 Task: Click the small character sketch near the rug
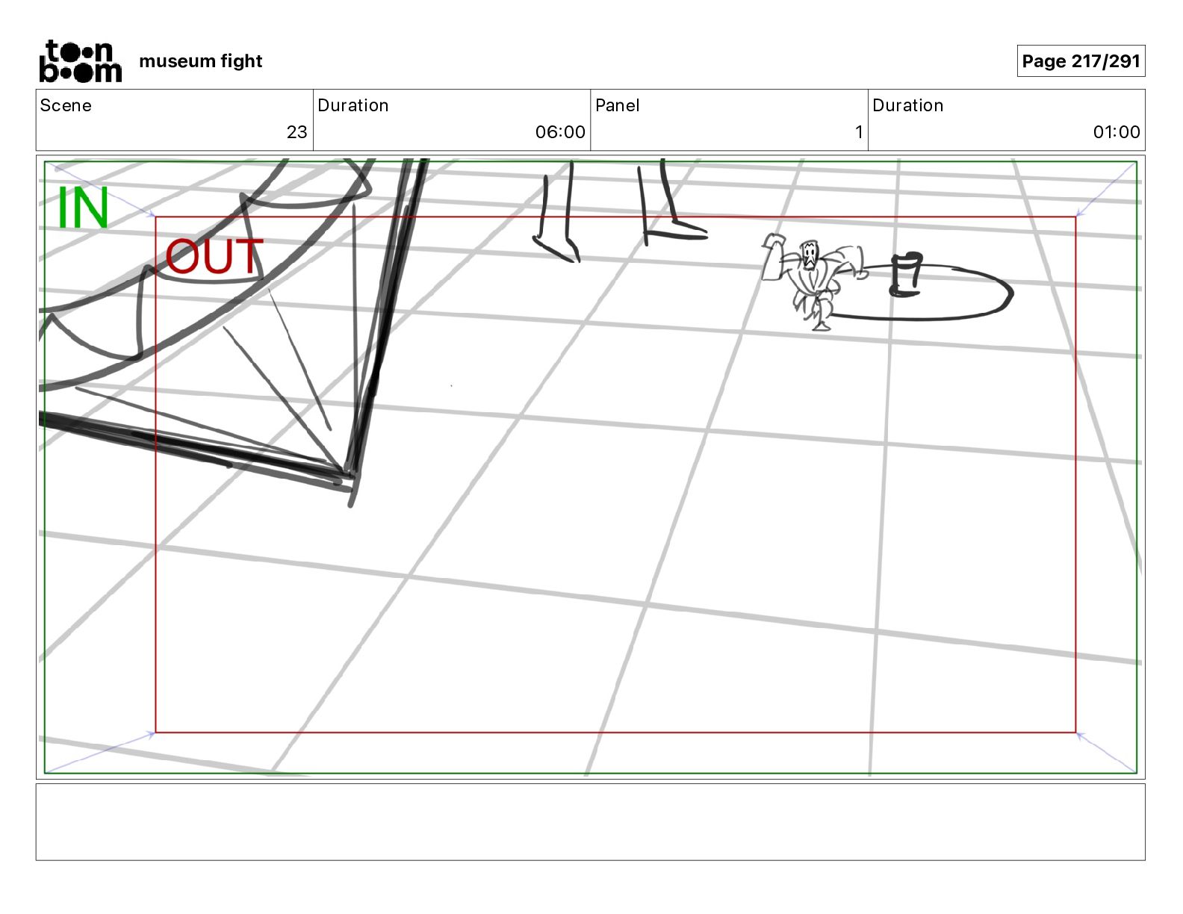point(815,281)
